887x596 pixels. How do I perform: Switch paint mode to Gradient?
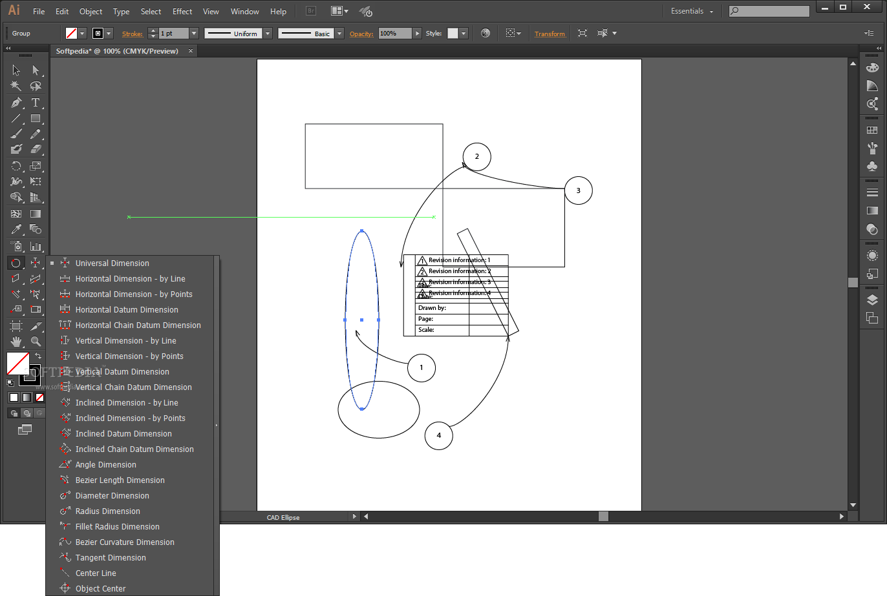27,397
